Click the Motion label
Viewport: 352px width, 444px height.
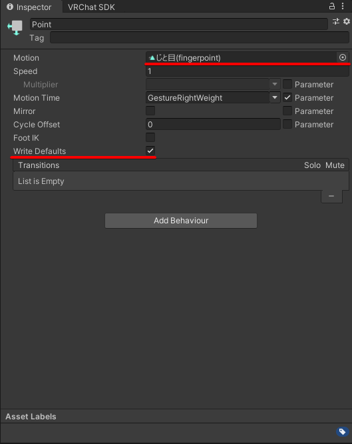coord(26,58)
